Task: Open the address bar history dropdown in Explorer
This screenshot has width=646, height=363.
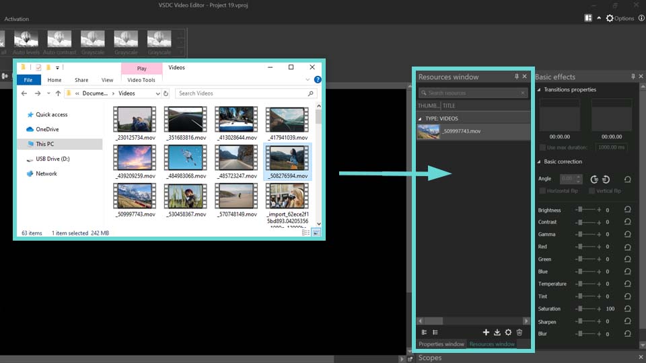Action: [x=157, y=93]
